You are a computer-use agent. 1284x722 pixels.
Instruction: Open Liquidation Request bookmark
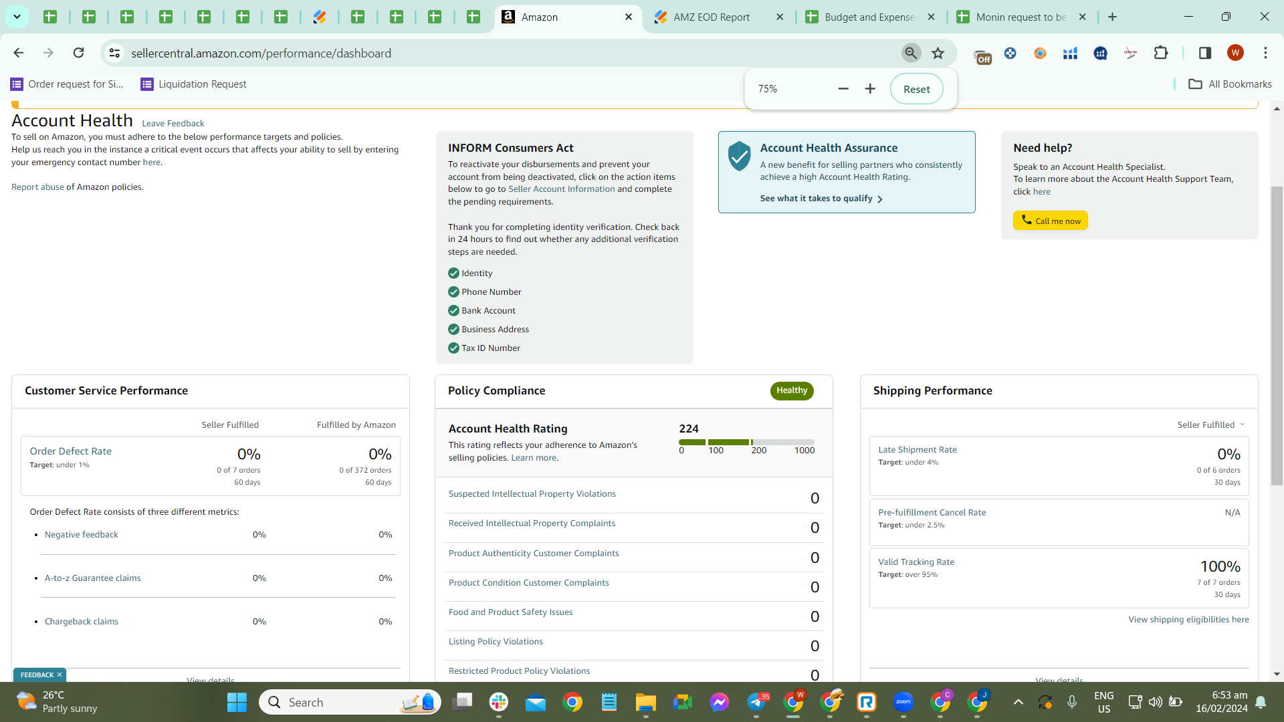[193, 84]
